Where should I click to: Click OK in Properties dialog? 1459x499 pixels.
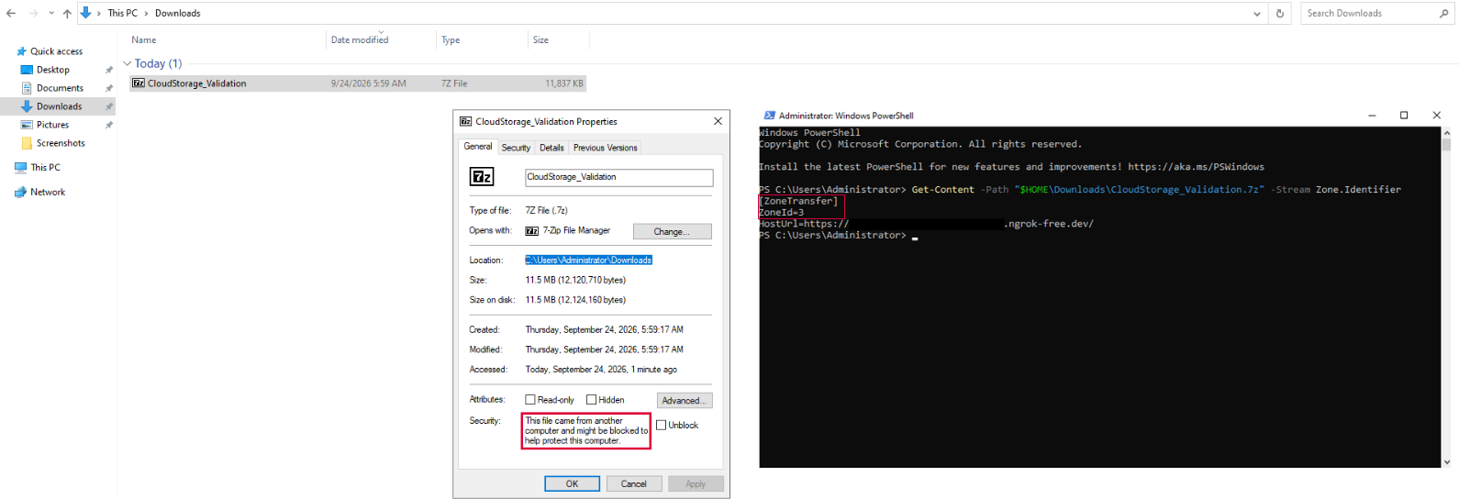(x=572, y=483)
